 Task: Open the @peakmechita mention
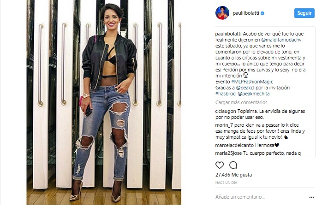[x=254, y=94]
